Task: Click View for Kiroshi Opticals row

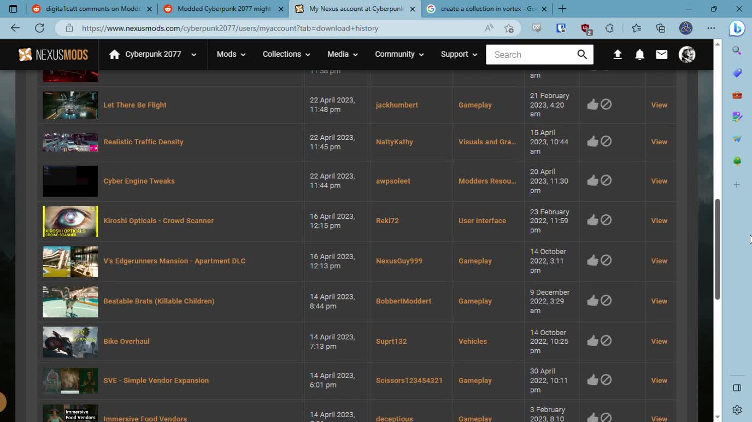Action: 659,221
